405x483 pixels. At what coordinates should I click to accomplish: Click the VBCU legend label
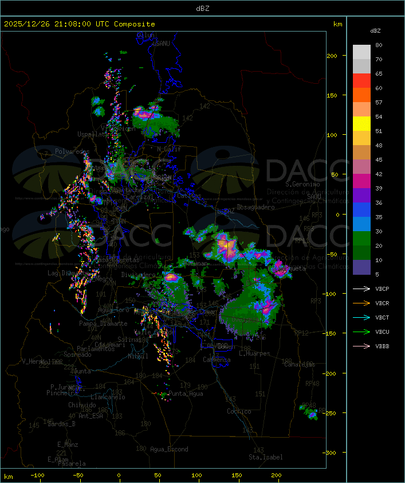[x=382, y=332]
